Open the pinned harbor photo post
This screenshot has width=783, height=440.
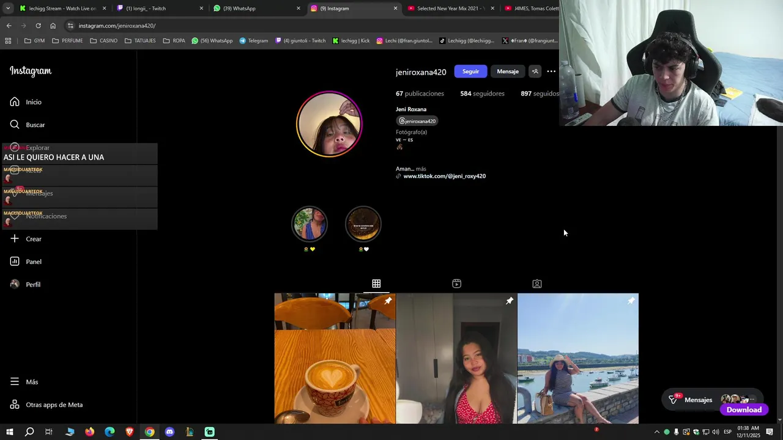click(578, 359)
